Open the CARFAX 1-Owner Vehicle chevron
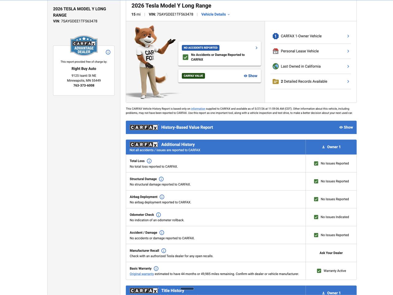The image size is (393, 295). (x=348, y=36)
